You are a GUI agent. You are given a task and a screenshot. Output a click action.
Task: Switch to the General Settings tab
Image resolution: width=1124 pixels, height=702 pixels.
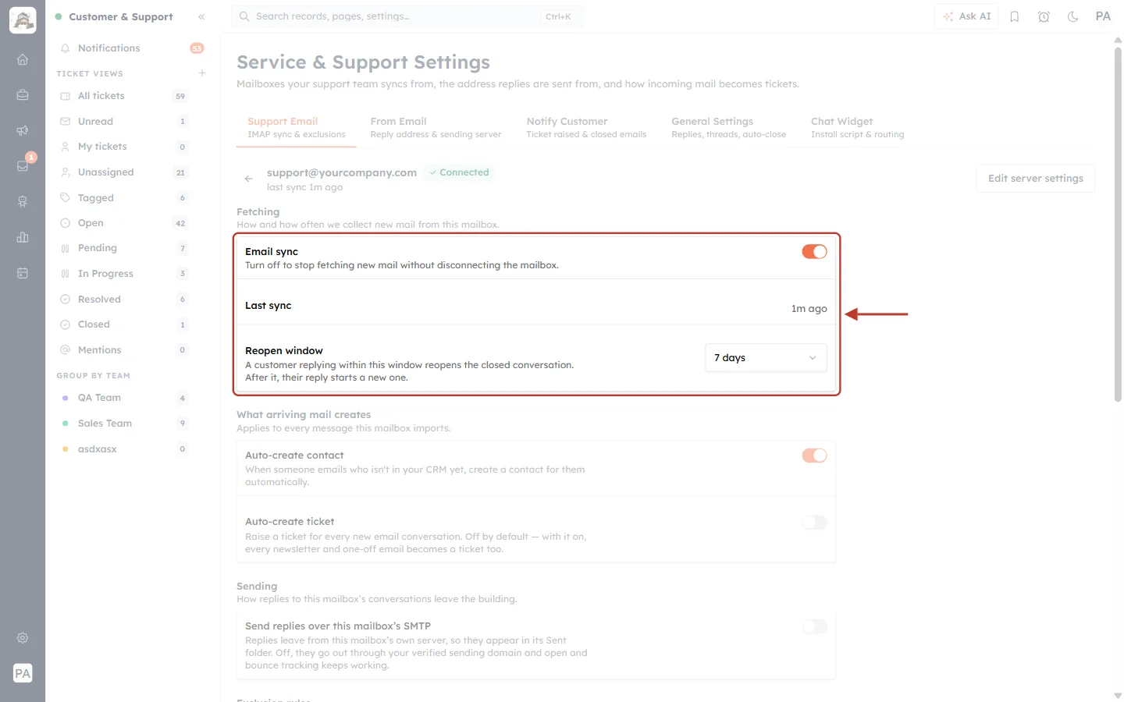[728, 127]
